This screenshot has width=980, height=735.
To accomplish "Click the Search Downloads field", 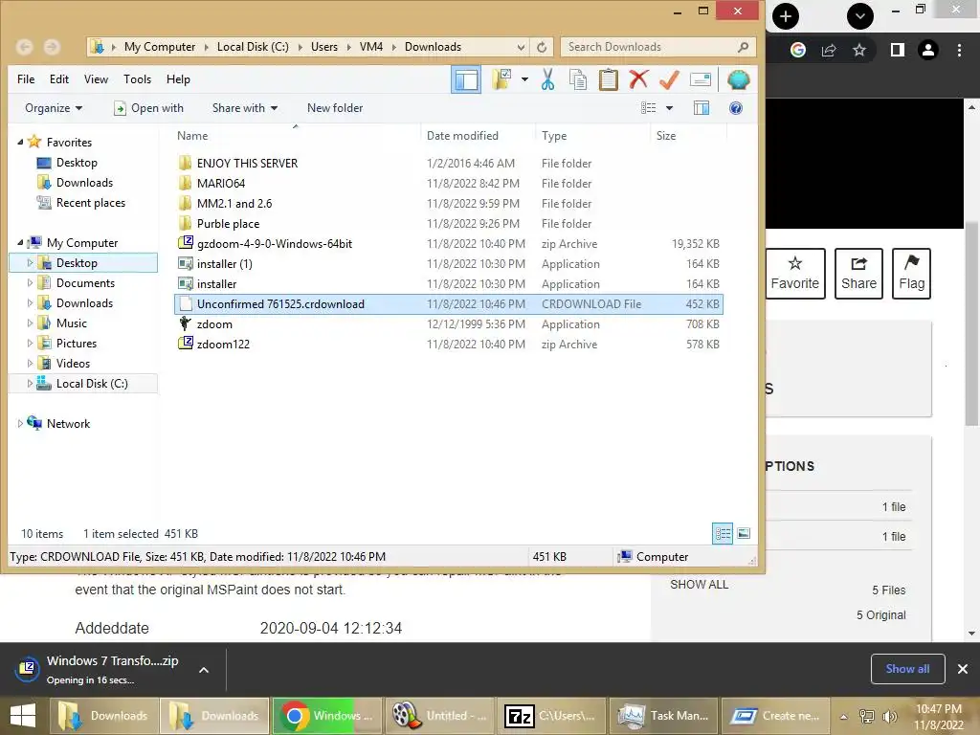I will 657,47.
